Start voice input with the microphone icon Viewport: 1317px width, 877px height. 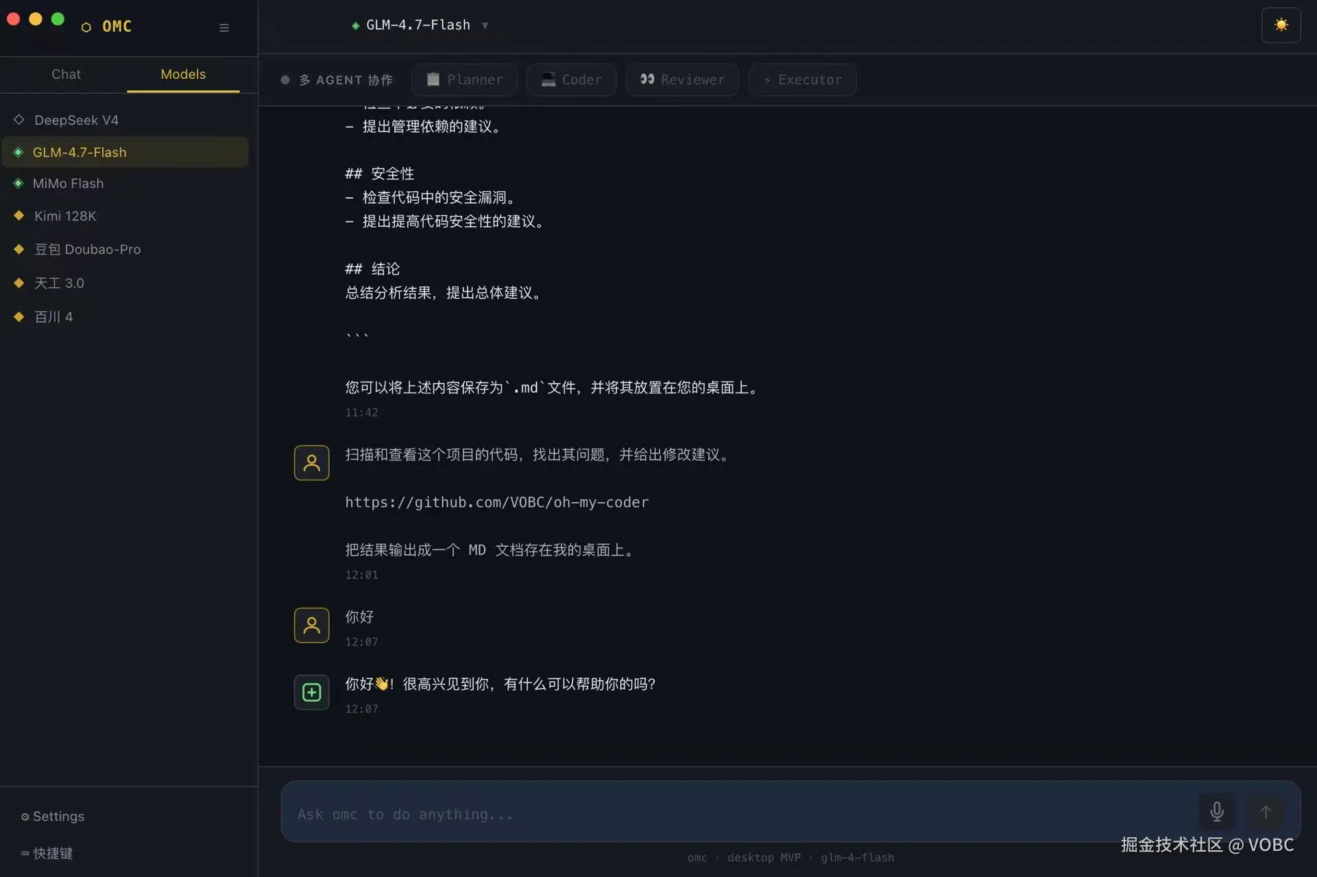1217,812
